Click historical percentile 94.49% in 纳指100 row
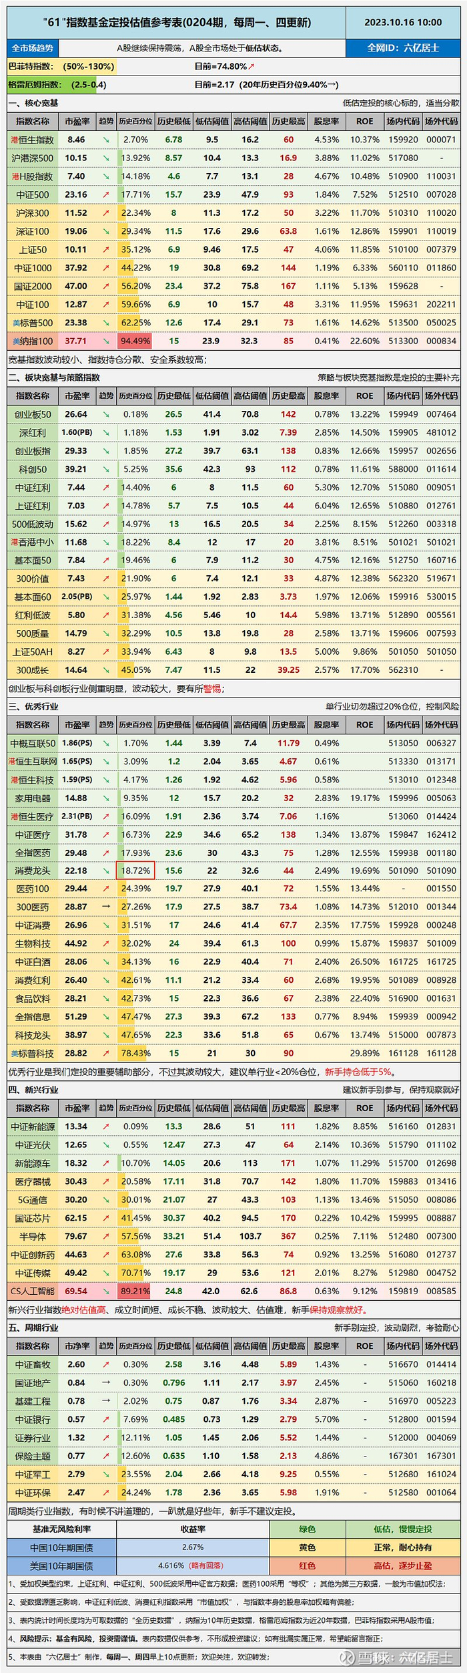This screenshot has width=467, height=1673. (135, 341)
